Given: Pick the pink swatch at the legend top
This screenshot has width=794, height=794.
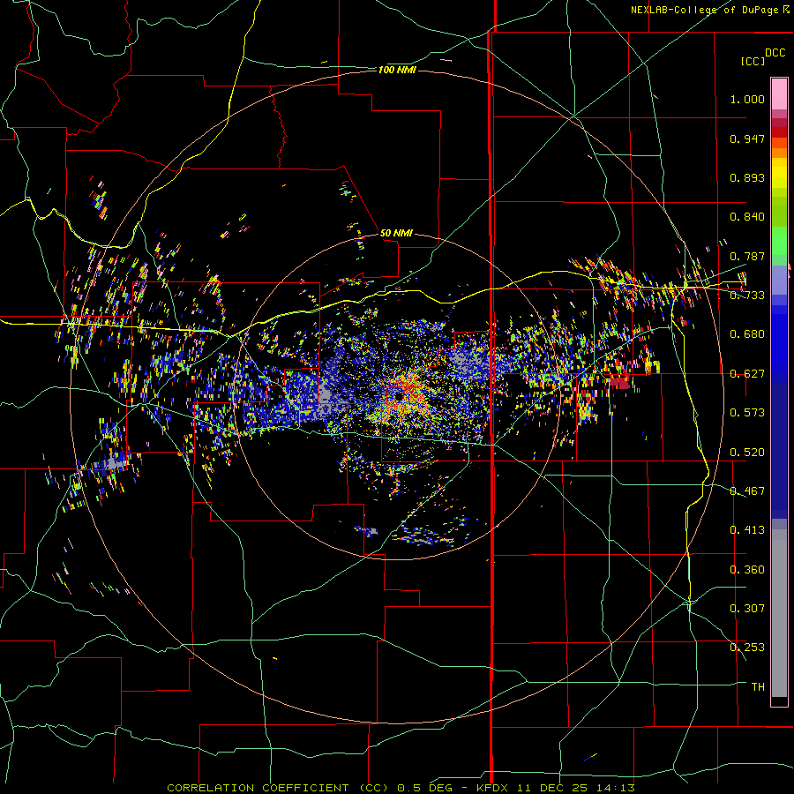Looking at the screenshot, I should 779,94.
